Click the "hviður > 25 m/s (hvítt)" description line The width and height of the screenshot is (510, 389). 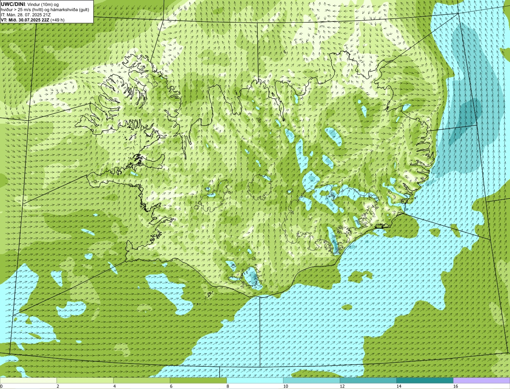coord(45,10)
